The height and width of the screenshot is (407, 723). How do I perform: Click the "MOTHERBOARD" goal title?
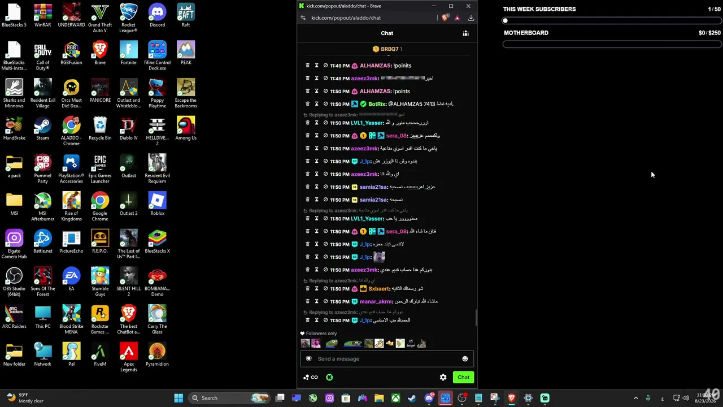click(526, 33)
